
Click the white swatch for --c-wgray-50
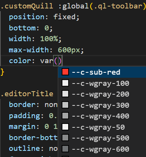coord(65,127)
